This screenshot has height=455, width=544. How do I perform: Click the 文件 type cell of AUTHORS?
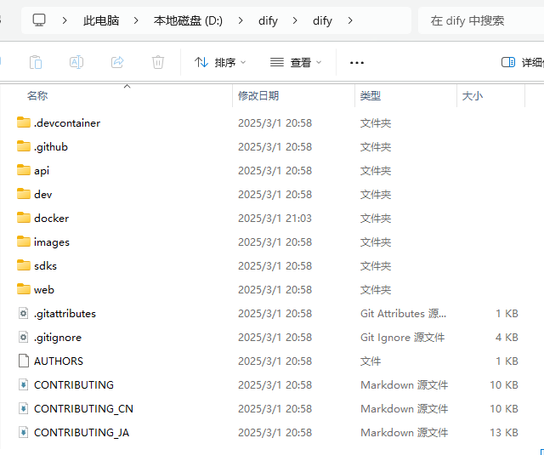371,361
